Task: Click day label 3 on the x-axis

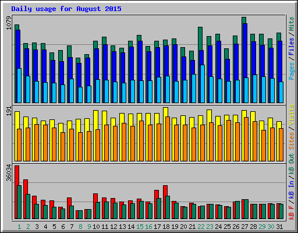Action: (x=37, y=227)
